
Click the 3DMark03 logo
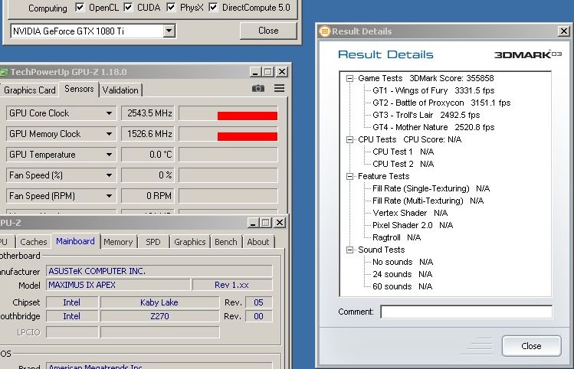pyautogui.click(x=517, y=54)
